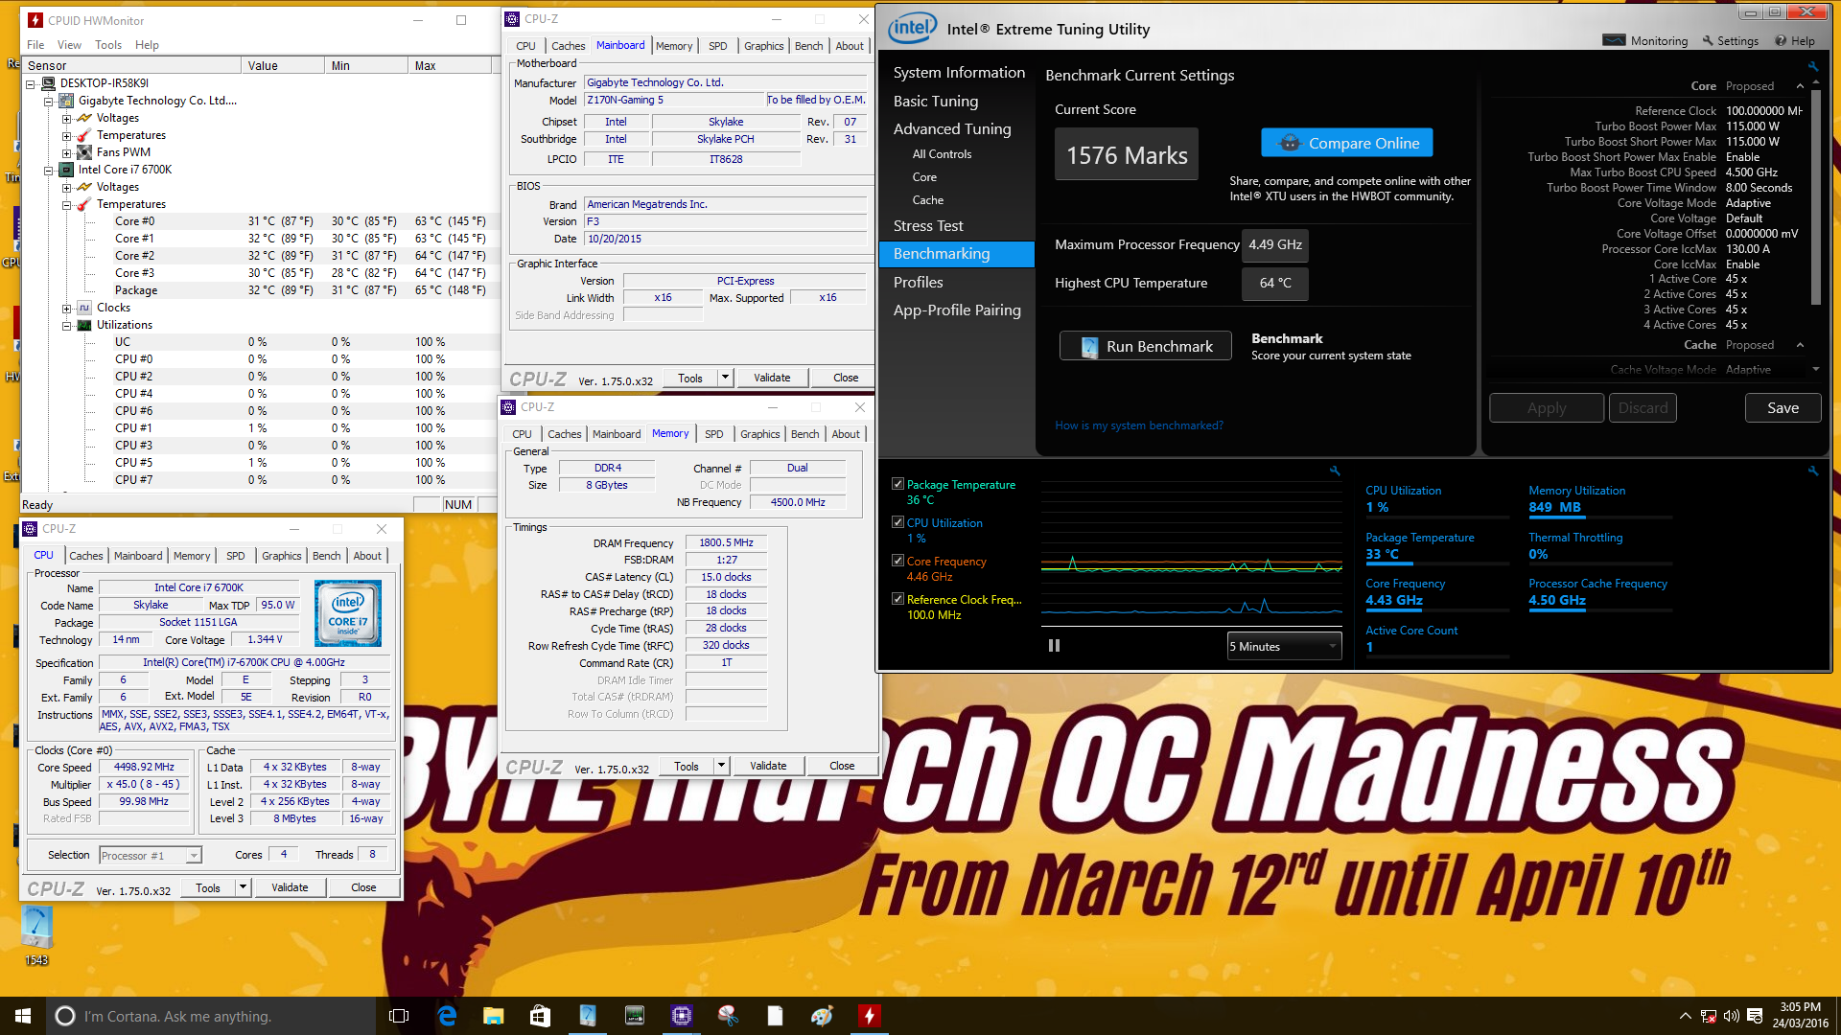Open Microsoft Edge from the taskbar
1841x1035 pixels.
(x=447, y=1016)
